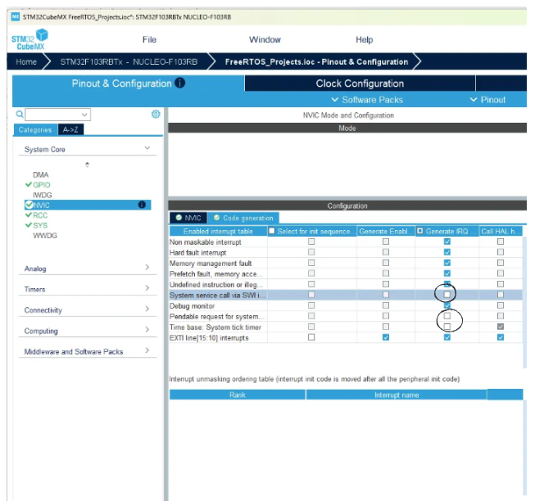This screenshot has height=501, width=535.
Task: Open Software Packs dropdown
Action: (367, 100)
